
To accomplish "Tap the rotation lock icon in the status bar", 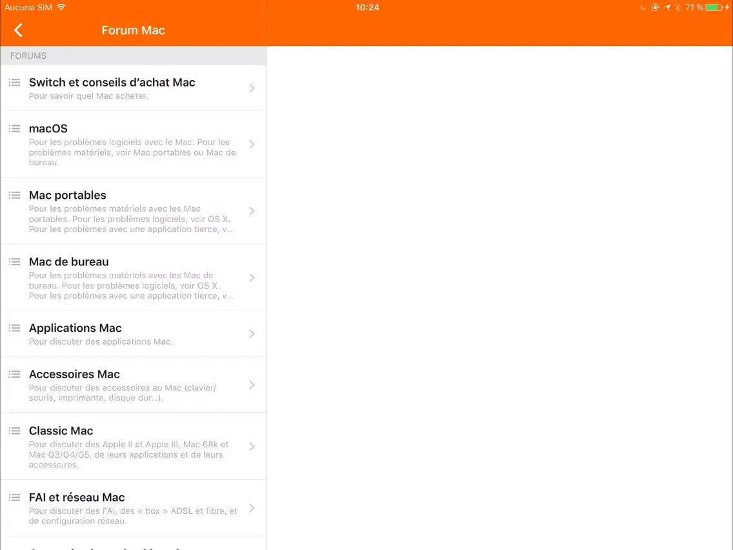I will 656,8.
